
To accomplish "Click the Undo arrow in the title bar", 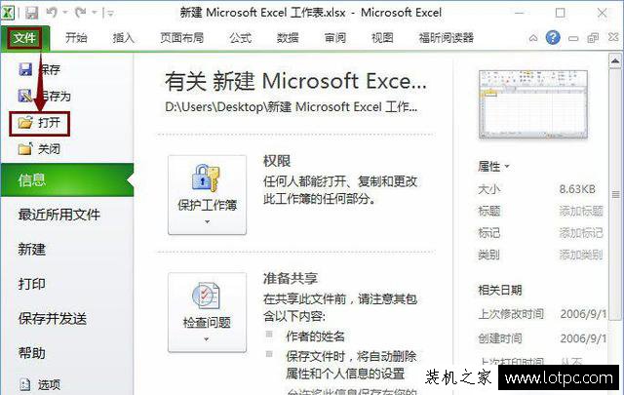I will [52, 13].
